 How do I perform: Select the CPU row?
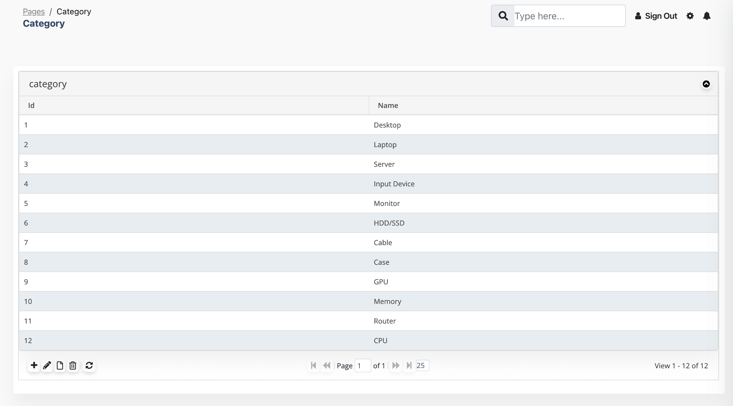tap(369, 340)
